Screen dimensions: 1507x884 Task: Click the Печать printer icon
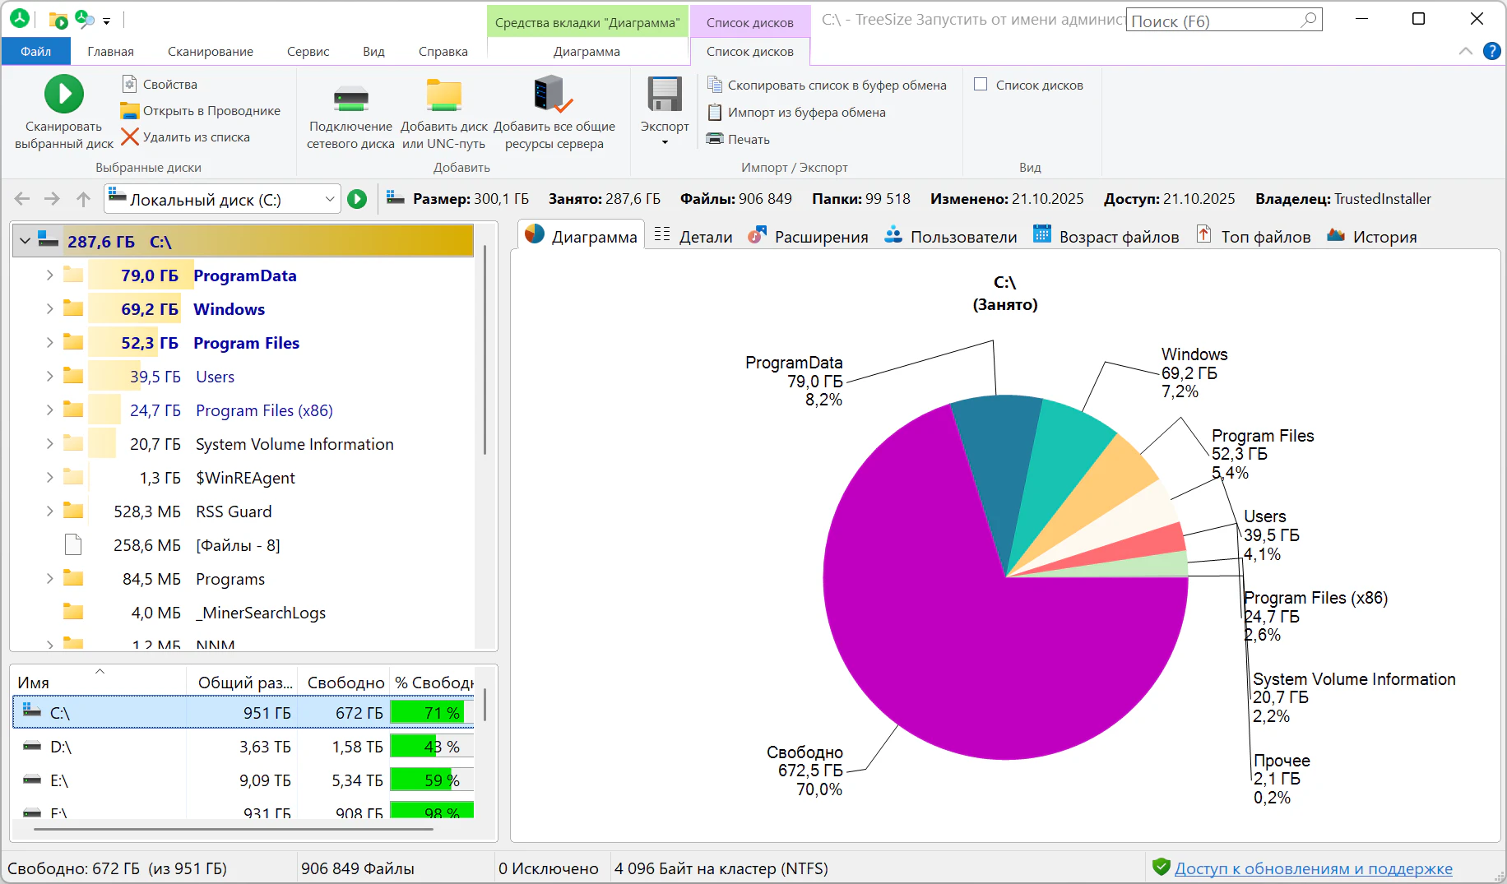(x=715, y=139)
